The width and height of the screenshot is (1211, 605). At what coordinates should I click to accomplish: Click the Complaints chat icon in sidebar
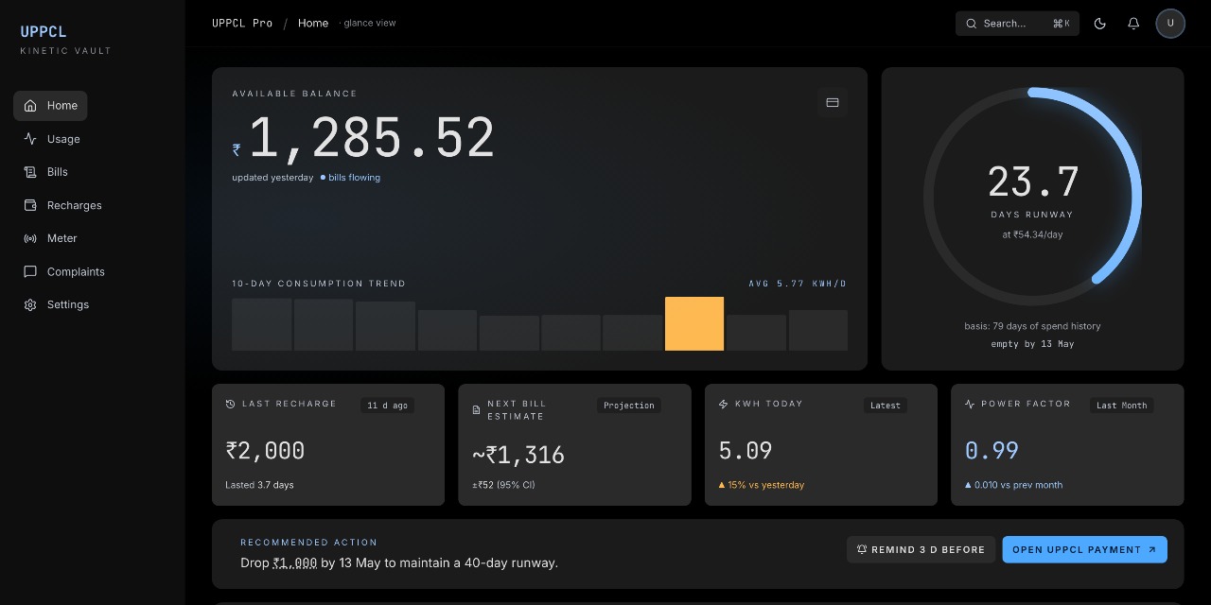30,271
